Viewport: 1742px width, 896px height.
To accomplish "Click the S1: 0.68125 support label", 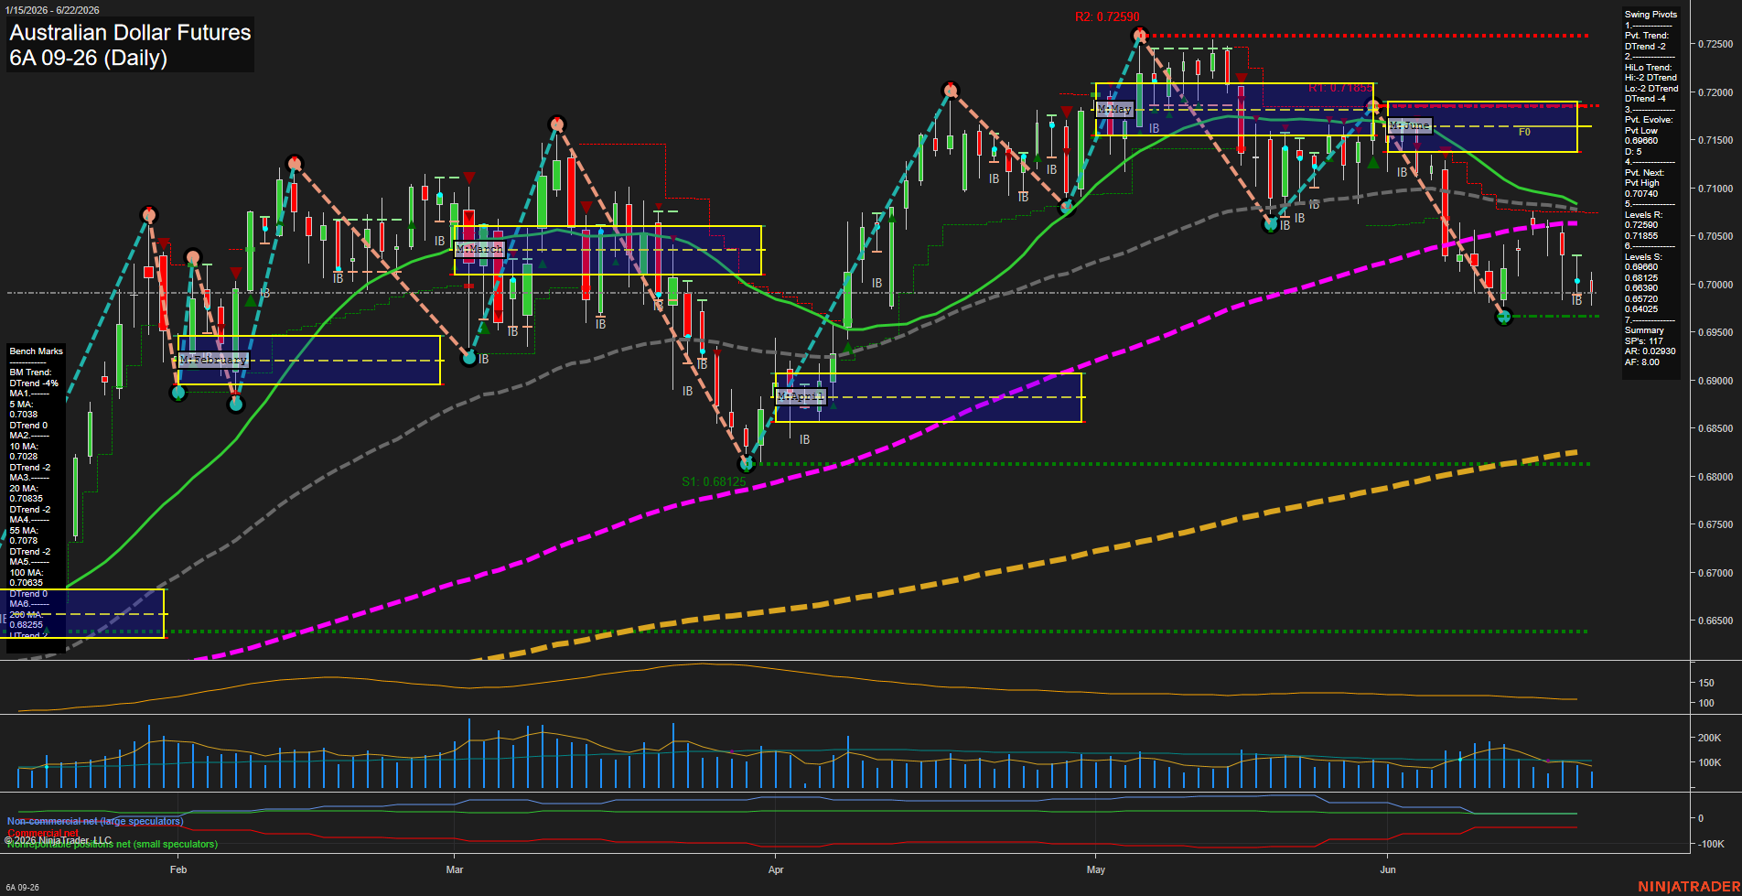I will point(714,481).
